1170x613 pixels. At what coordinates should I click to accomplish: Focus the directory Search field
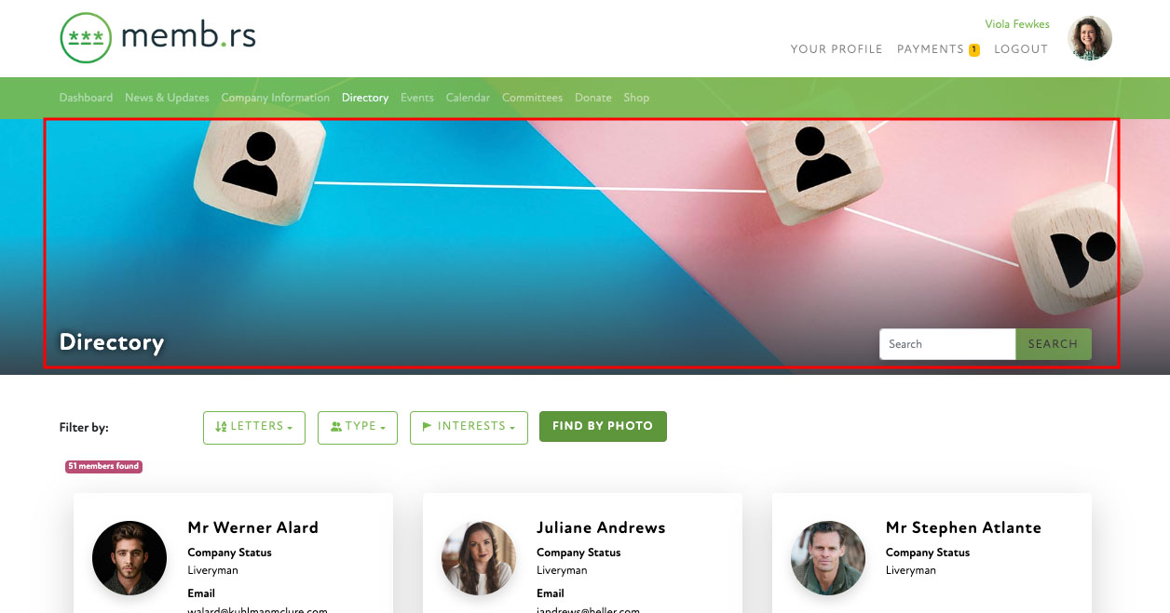(x=947, y=344)
